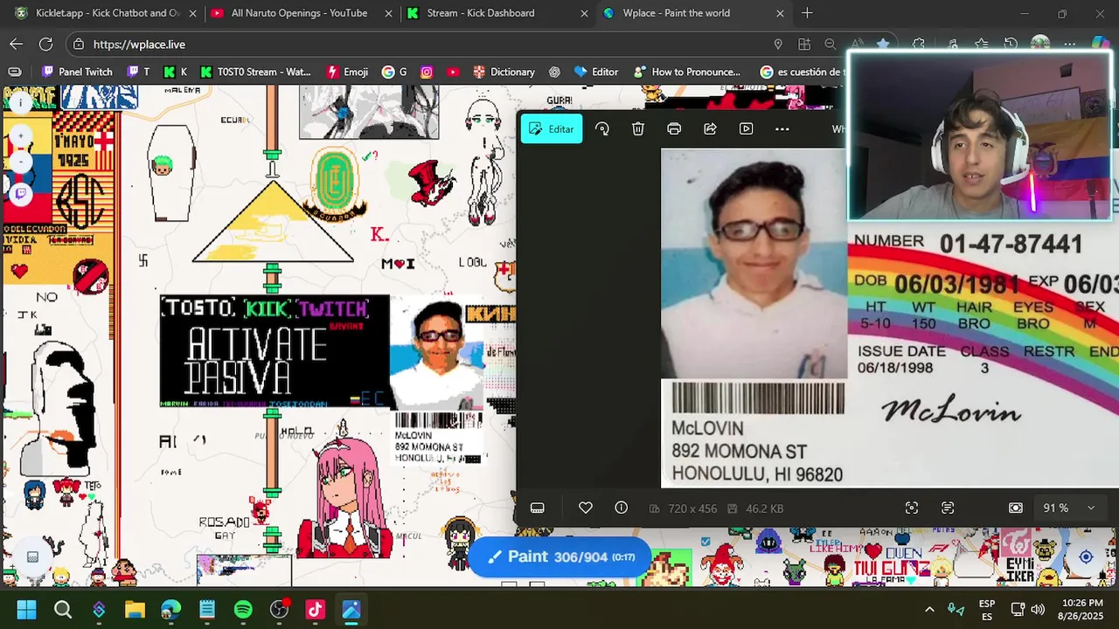Screen dimensions: 1119x629
Task: Open the Editor bookmark
Action: (x=596, y=72)
